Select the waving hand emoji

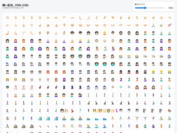coord(8,17)
